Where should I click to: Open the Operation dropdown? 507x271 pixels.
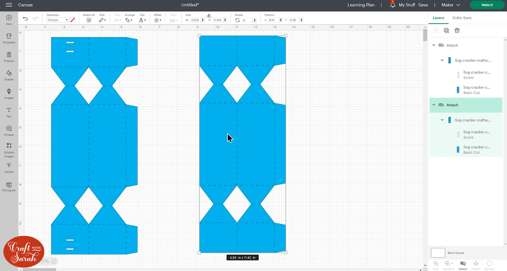(x=57, y=20)
